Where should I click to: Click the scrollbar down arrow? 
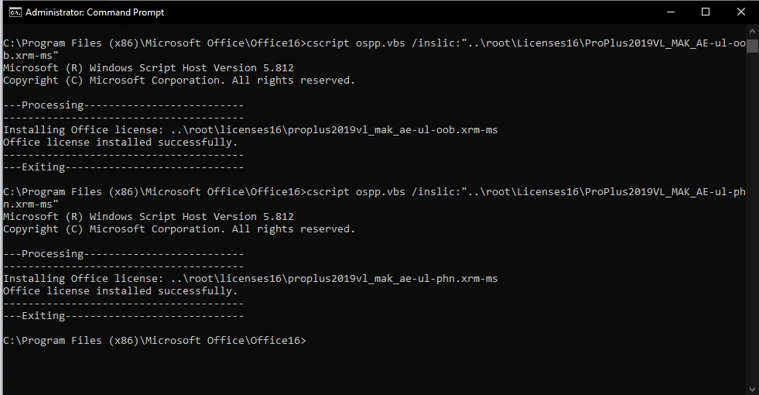(x=752, y=389)
